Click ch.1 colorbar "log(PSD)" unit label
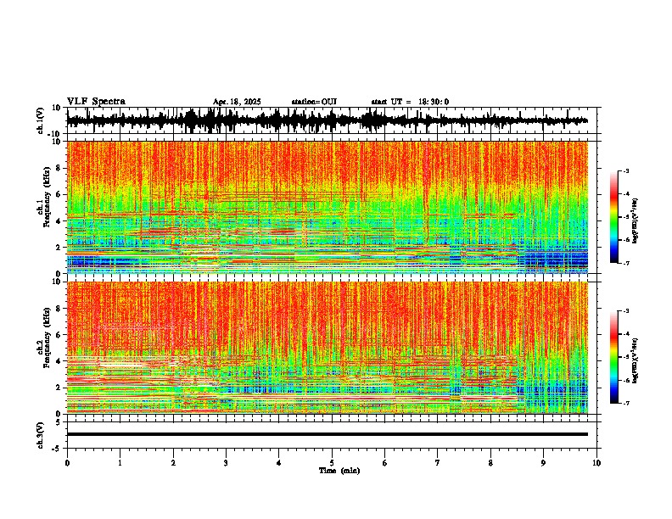 [x=636, y=220]
